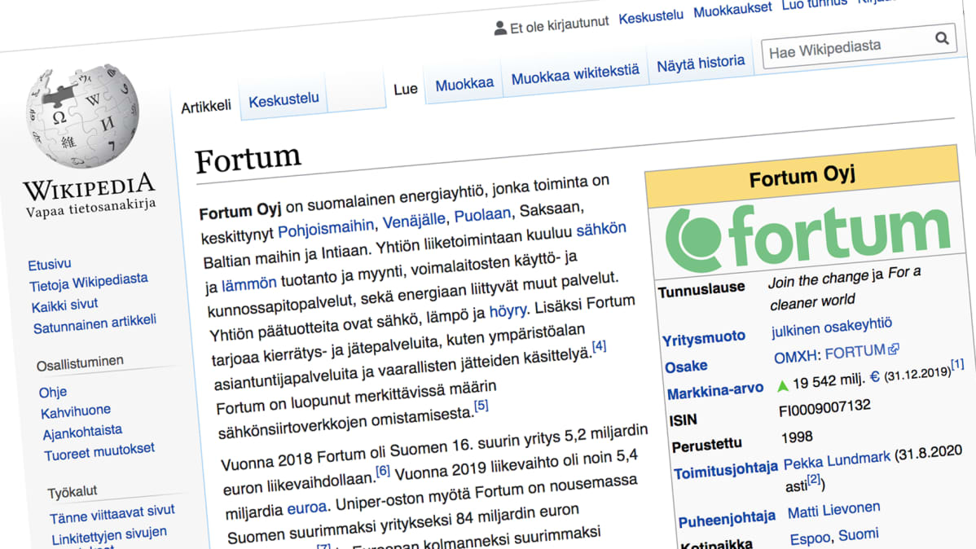Open Keskustelu link in the top user bar
976x549 pixels.
click(650, 17)
